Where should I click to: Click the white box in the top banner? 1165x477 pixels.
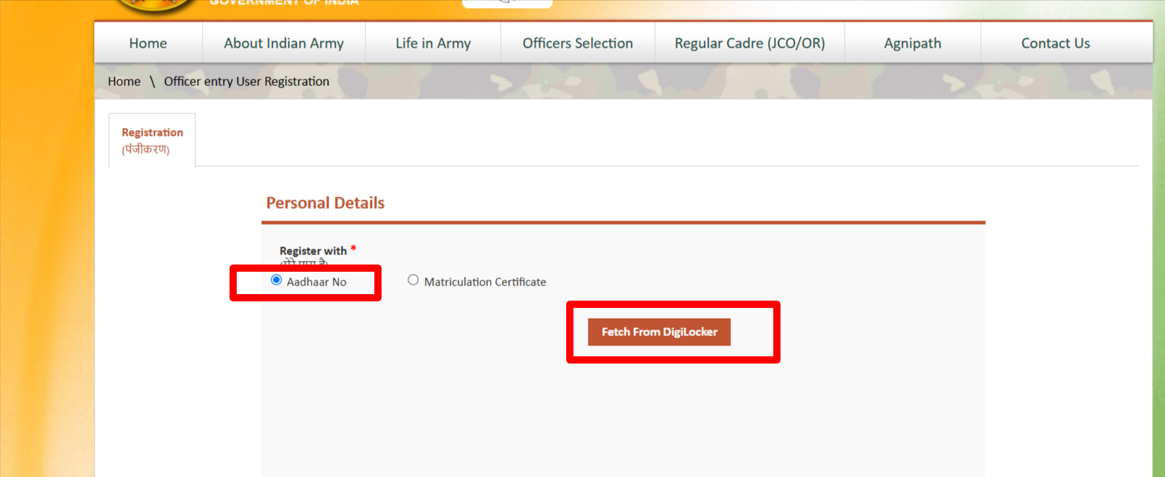pos(507,4)
